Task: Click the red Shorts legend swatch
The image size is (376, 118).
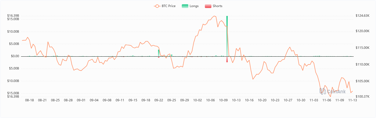Action: tap(208, 6)
